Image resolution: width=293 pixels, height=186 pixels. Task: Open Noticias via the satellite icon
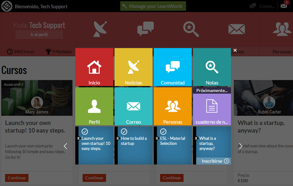[133, 67]
